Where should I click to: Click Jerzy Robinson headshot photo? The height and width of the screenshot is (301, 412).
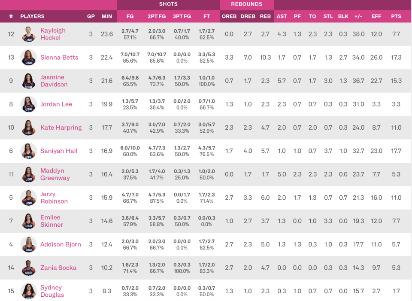pos(28,198)
